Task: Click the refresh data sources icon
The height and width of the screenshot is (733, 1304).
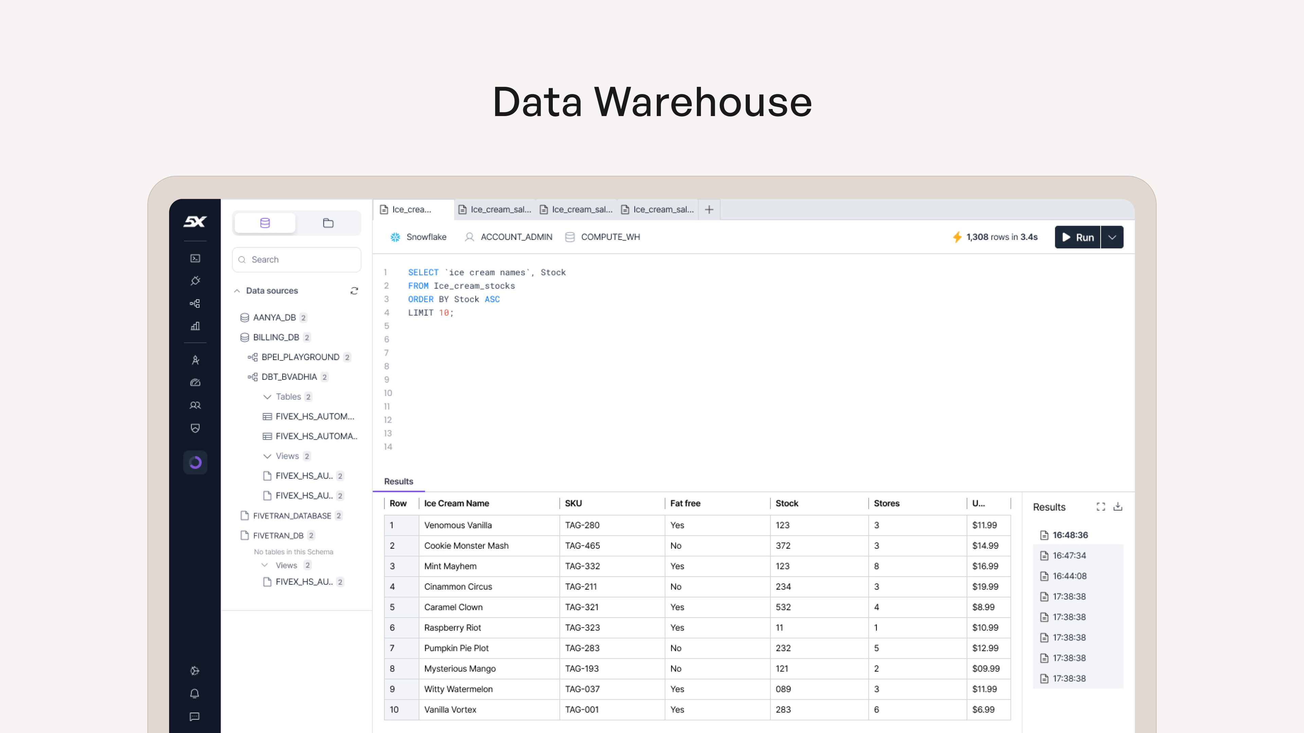Action: [x=354, y=290]
